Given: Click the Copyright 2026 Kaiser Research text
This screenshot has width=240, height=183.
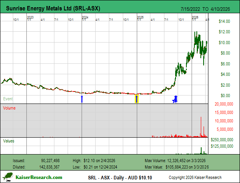Looking at the screenshot, I should 195,177.
